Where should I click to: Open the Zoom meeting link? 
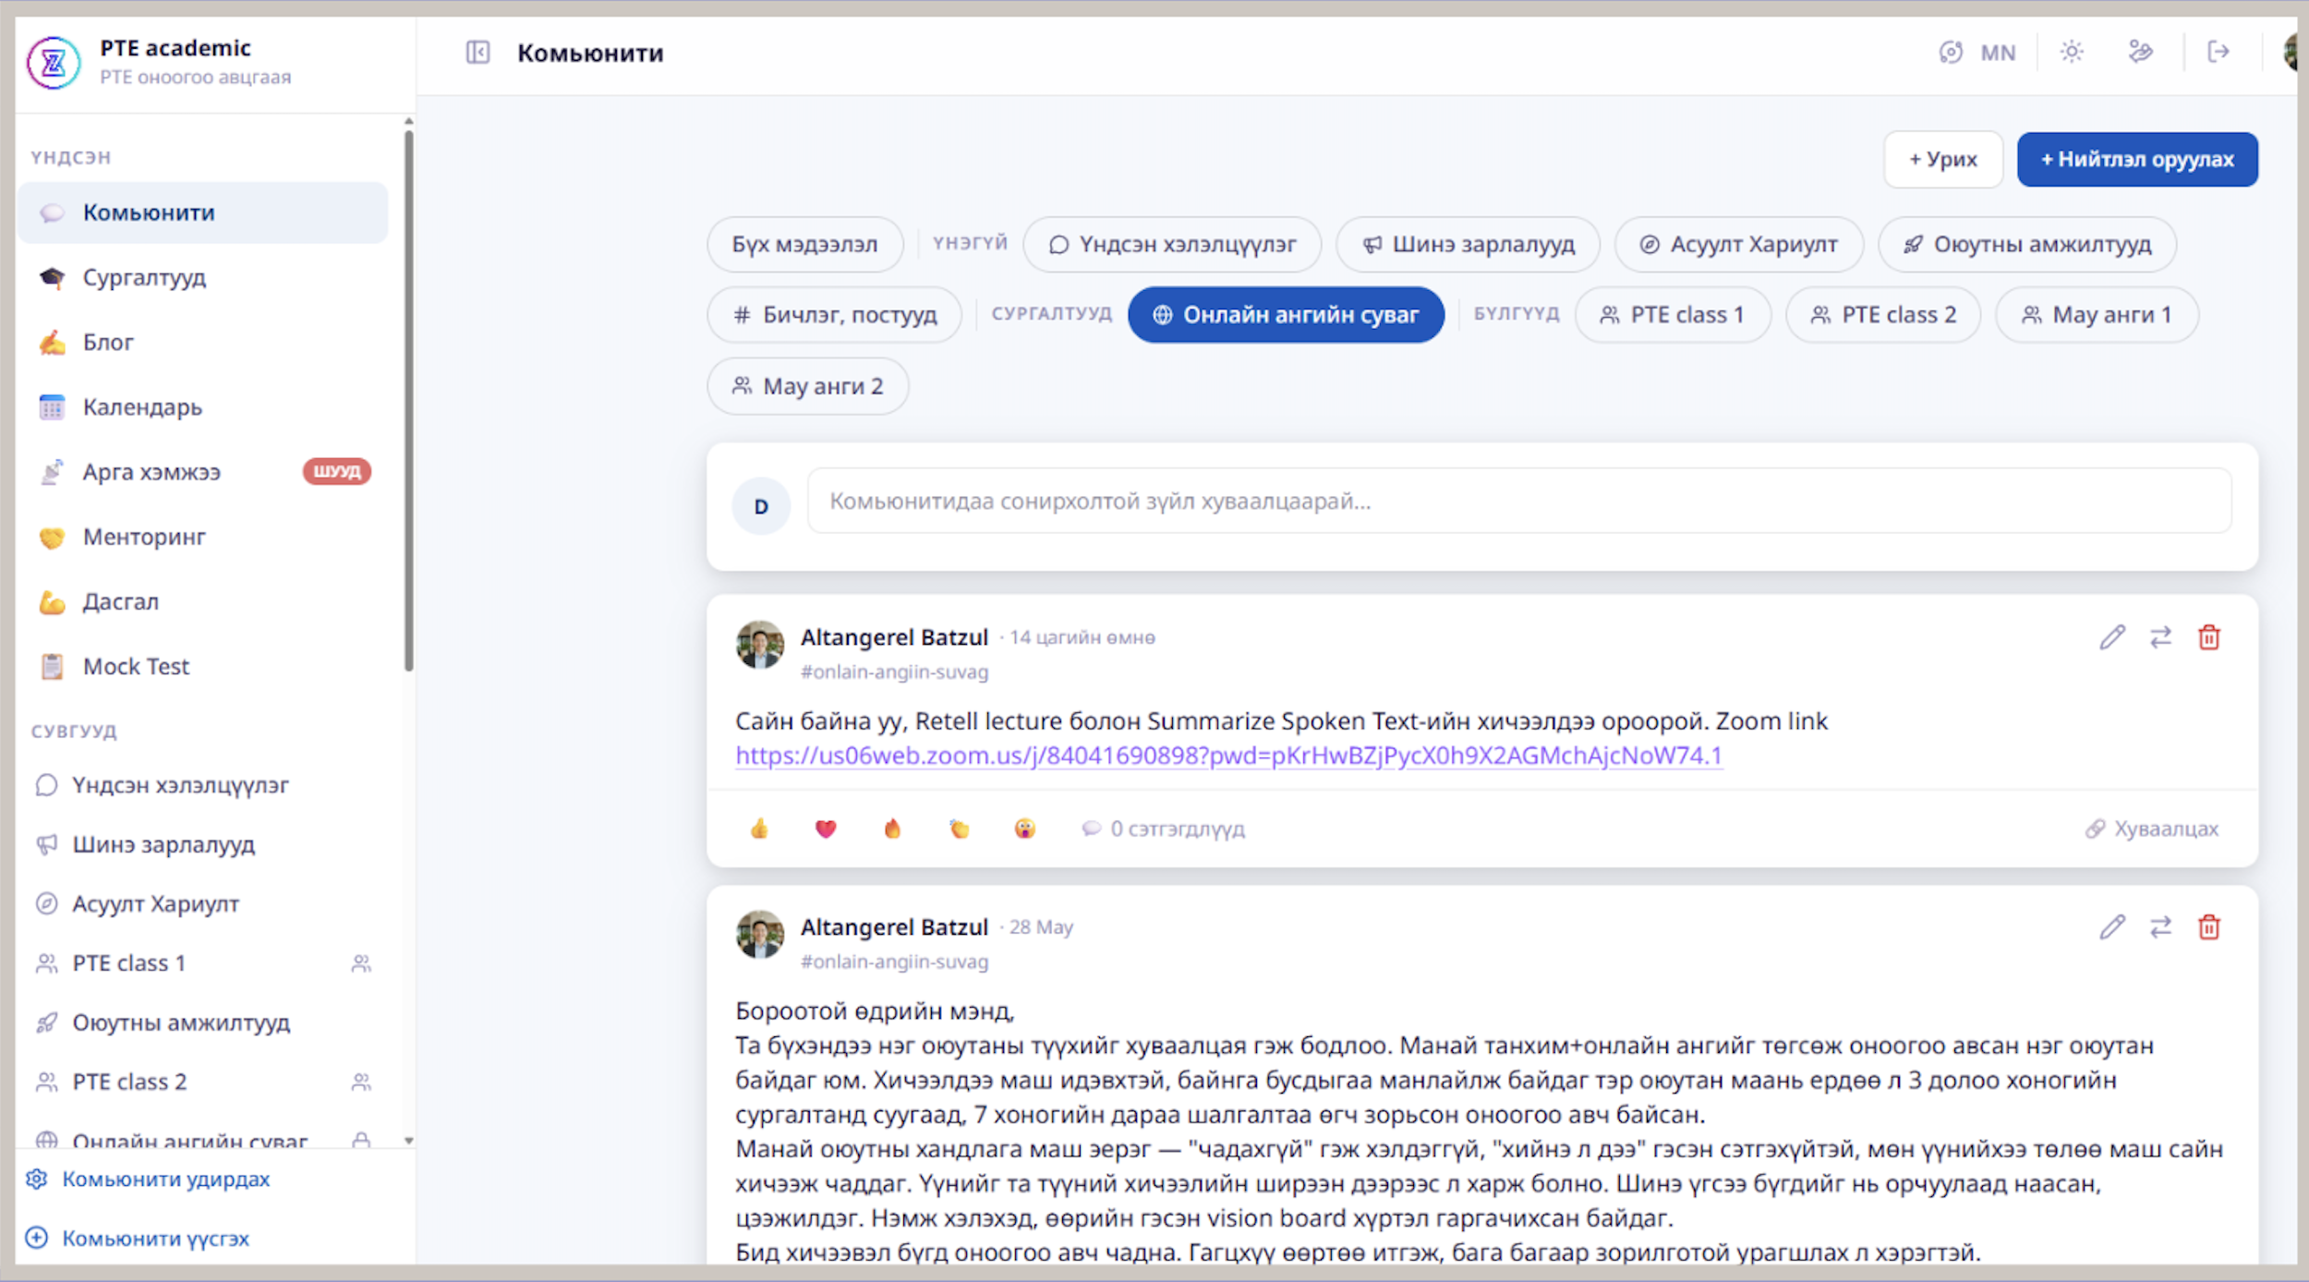tap(1228, 756)
